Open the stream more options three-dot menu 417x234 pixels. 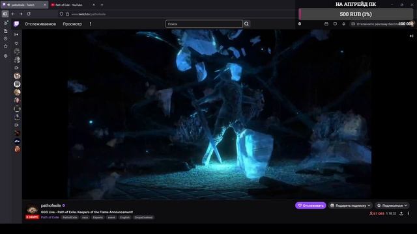pos(409,214)
